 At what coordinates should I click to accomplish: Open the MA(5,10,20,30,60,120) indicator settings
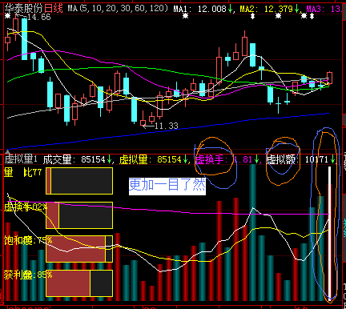(118, 9)
